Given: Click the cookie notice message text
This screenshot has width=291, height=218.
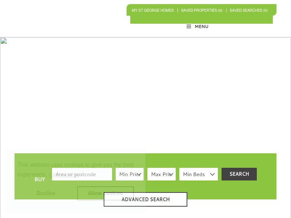Looking at the screenshot, I should [76, 165].
